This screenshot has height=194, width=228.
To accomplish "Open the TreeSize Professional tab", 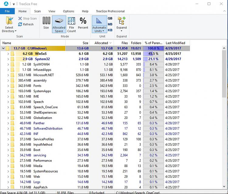I will pos(110,11).
